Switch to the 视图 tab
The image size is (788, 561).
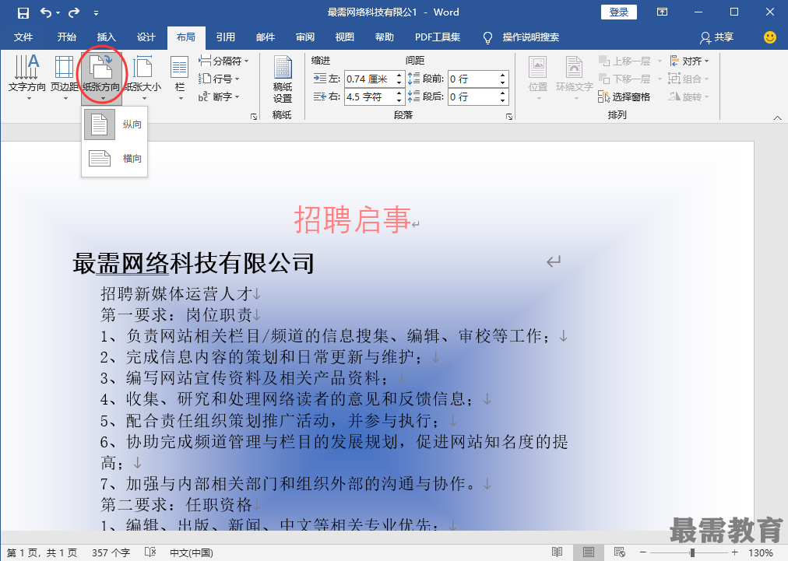(345, 37)
